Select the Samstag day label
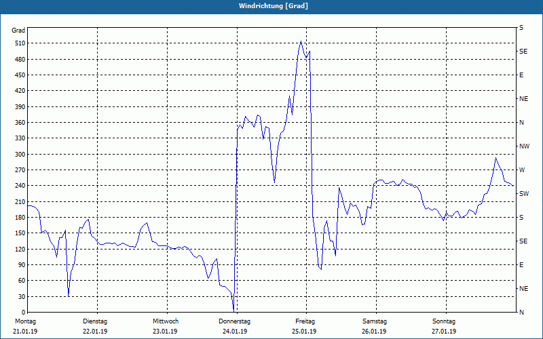 375,321
